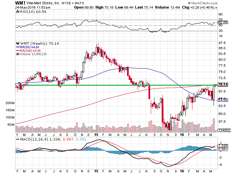Click the WMT ticker symbol title
The width and height of the screenshot is (231, 174).
tap(20, 3)
